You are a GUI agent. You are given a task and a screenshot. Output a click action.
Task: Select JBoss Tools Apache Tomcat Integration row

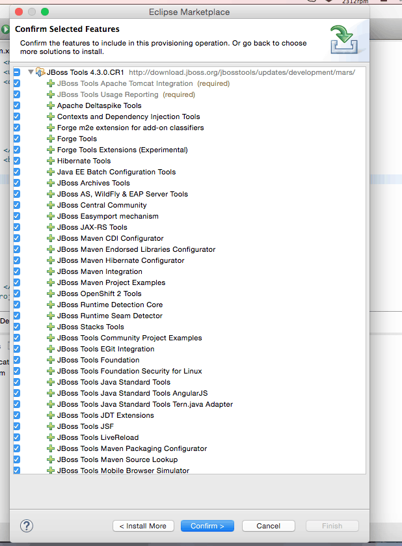point(189,83)
